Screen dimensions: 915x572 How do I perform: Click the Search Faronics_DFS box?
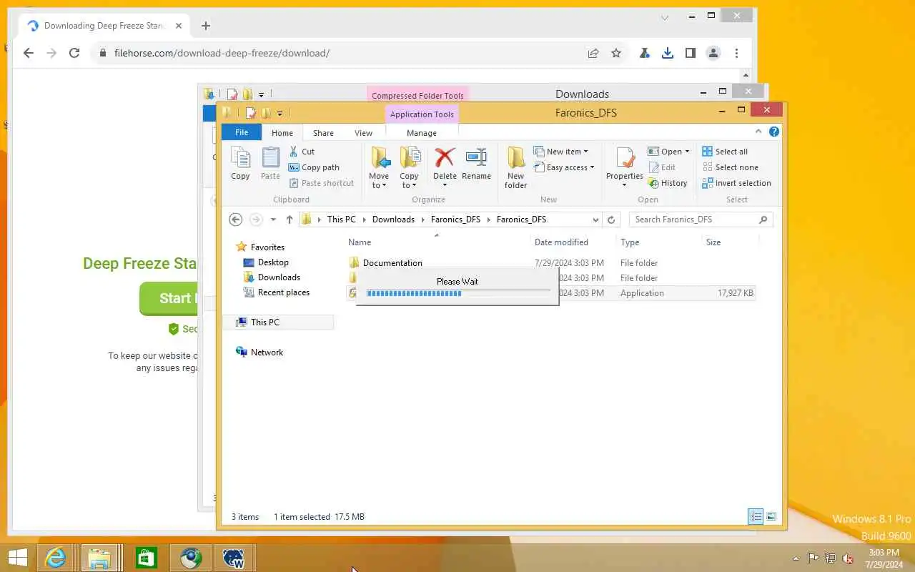(x=701, y=220)
